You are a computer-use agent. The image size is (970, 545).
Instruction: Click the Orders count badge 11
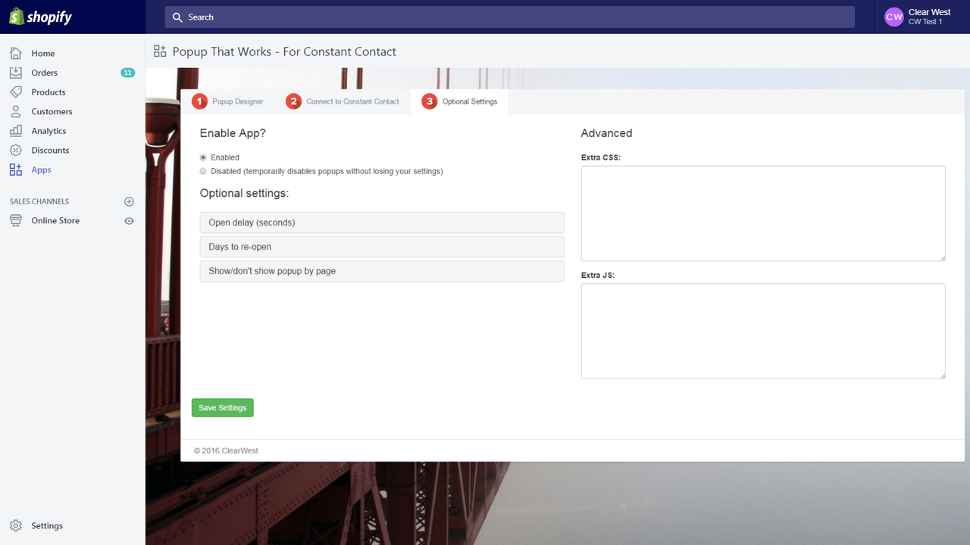pyautogui.click(x=127, y=73)
